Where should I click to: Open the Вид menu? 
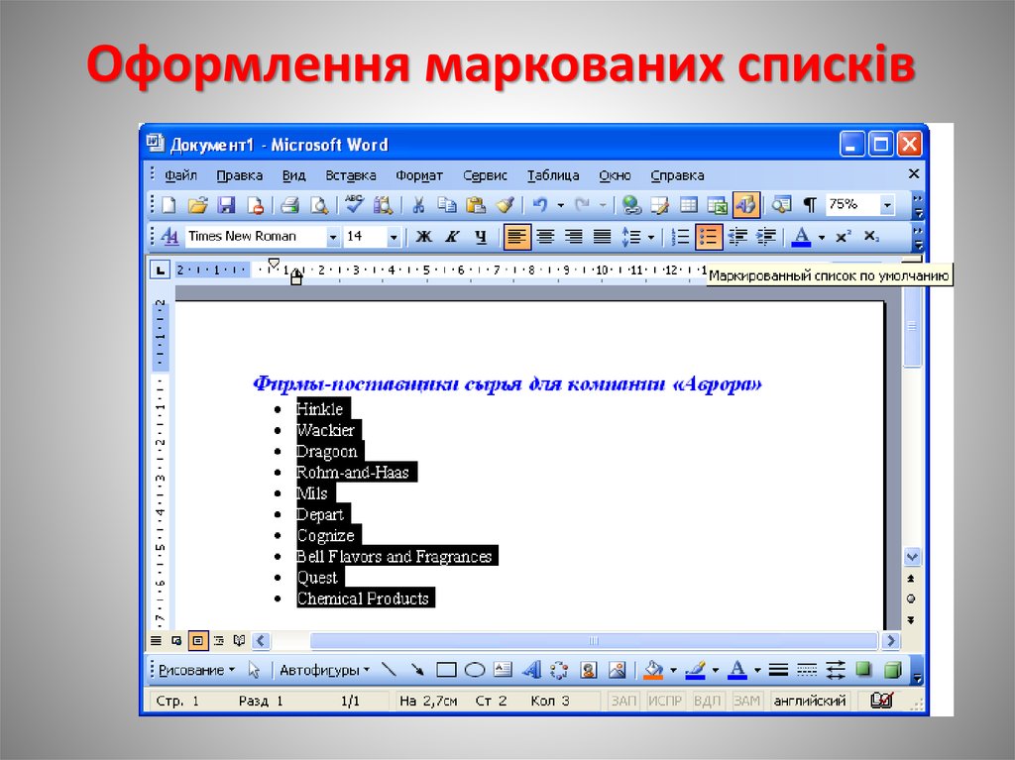click(x=293, y=174)
